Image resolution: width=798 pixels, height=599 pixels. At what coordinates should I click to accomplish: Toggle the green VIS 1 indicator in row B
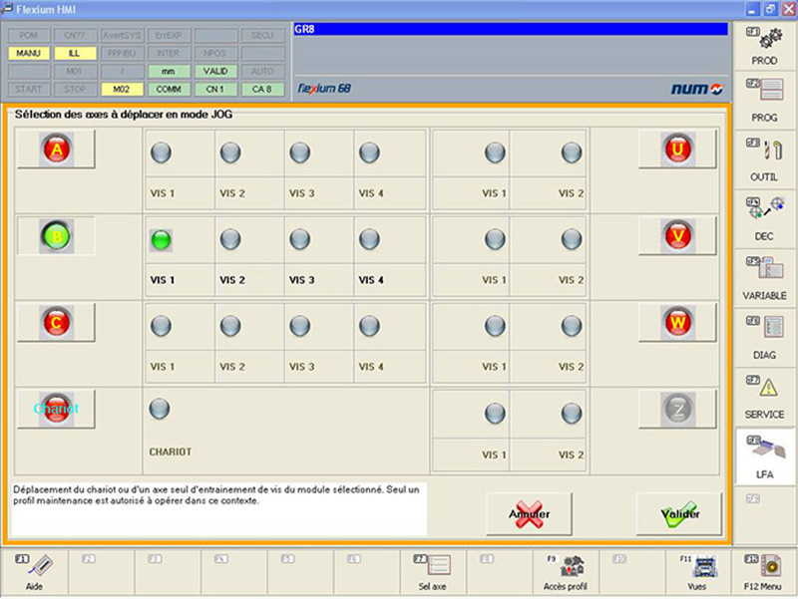coord(161,239)
